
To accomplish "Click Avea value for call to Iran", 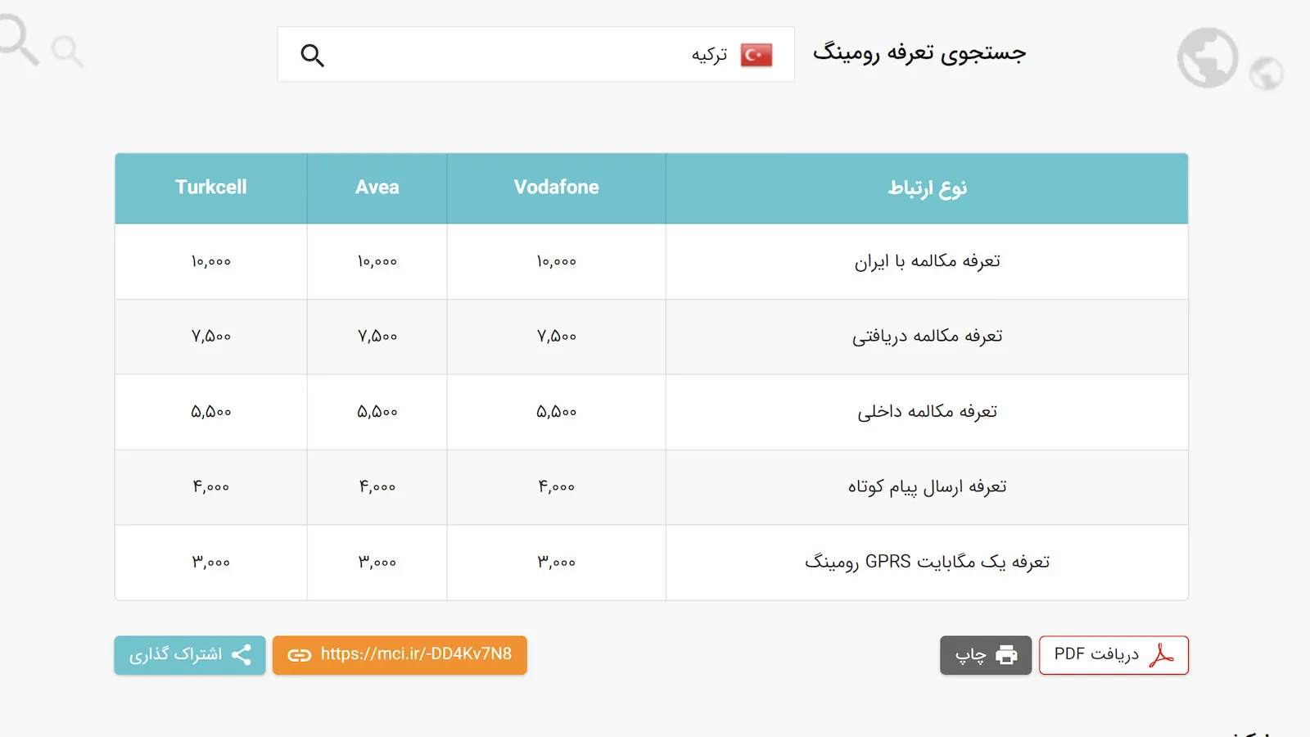I will point(377,261).
